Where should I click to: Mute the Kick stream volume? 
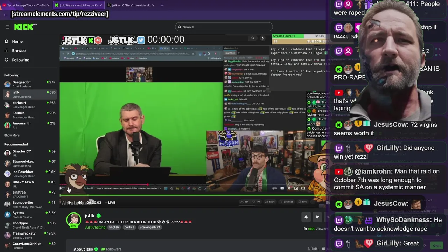(80, 203)
